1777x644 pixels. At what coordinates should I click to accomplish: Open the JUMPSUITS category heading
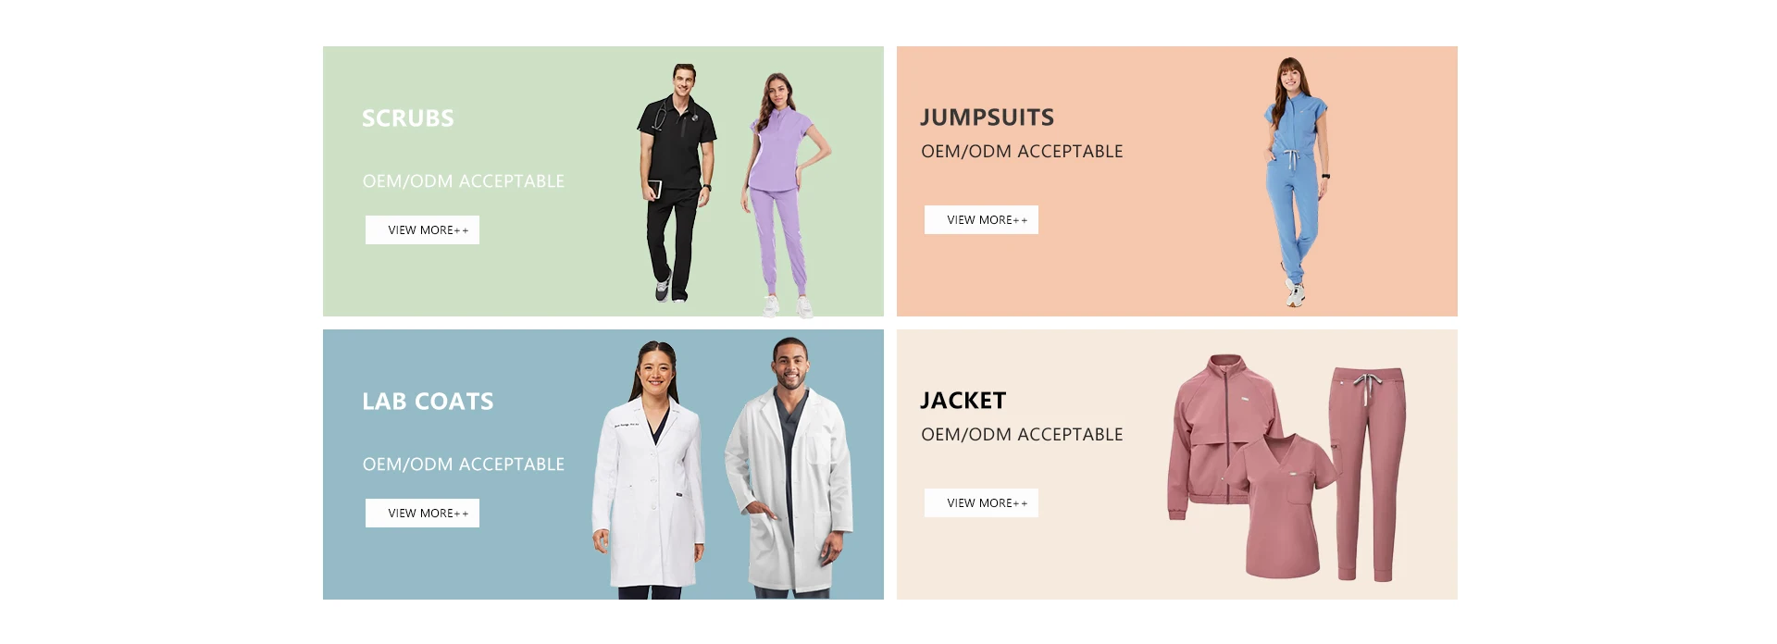988,118
